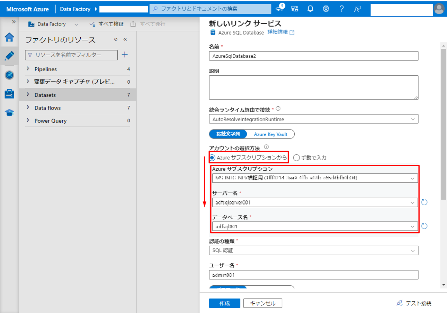The image size is (447, 313).
Task: Select 'Azure サブスクリプションから' radio button
Action: click(x=213, y=158)
